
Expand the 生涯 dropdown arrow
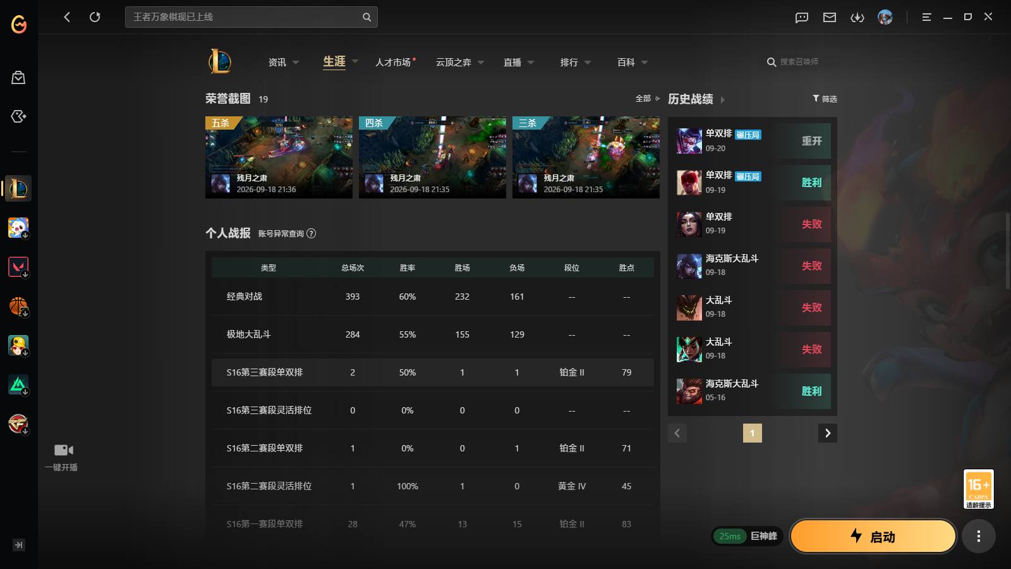click(x=355, y=61)
